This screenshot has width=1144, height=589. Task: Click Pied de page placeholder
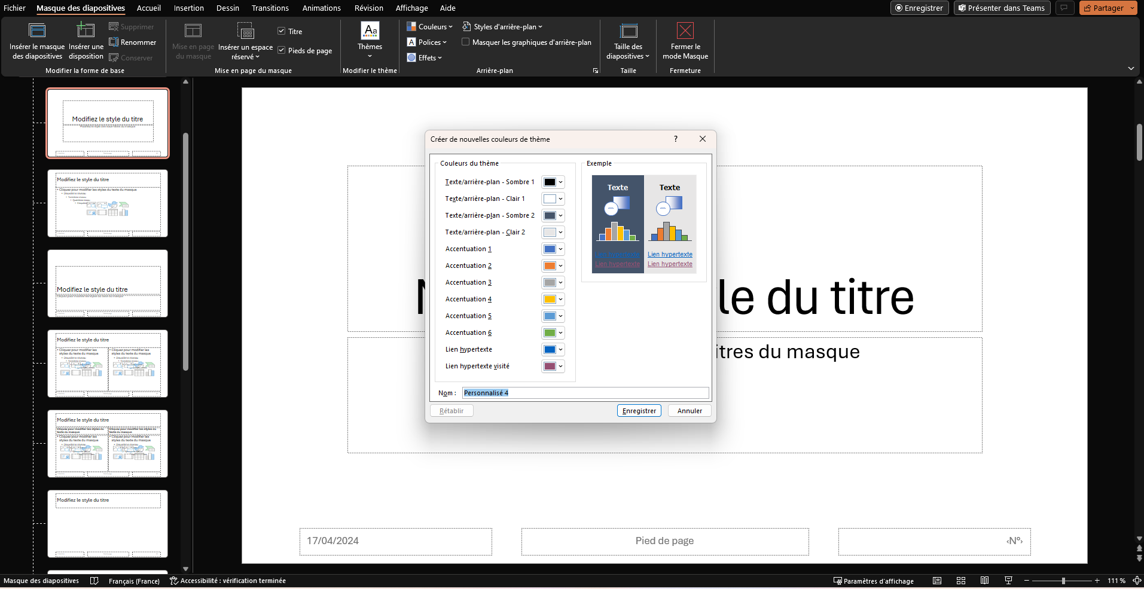coord(665,541)
